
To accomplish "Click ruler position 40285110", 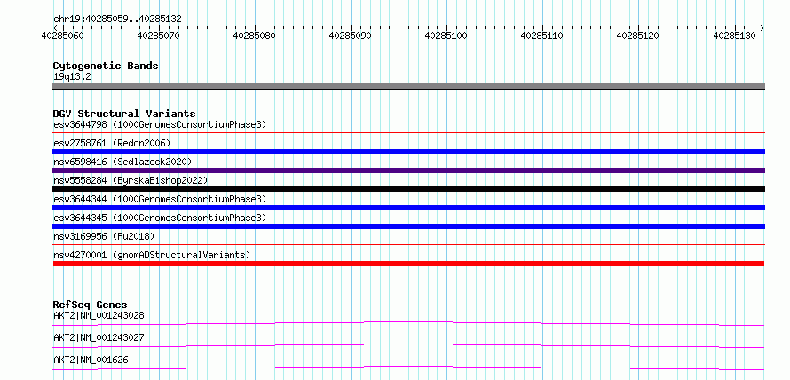I will [541, 36].
